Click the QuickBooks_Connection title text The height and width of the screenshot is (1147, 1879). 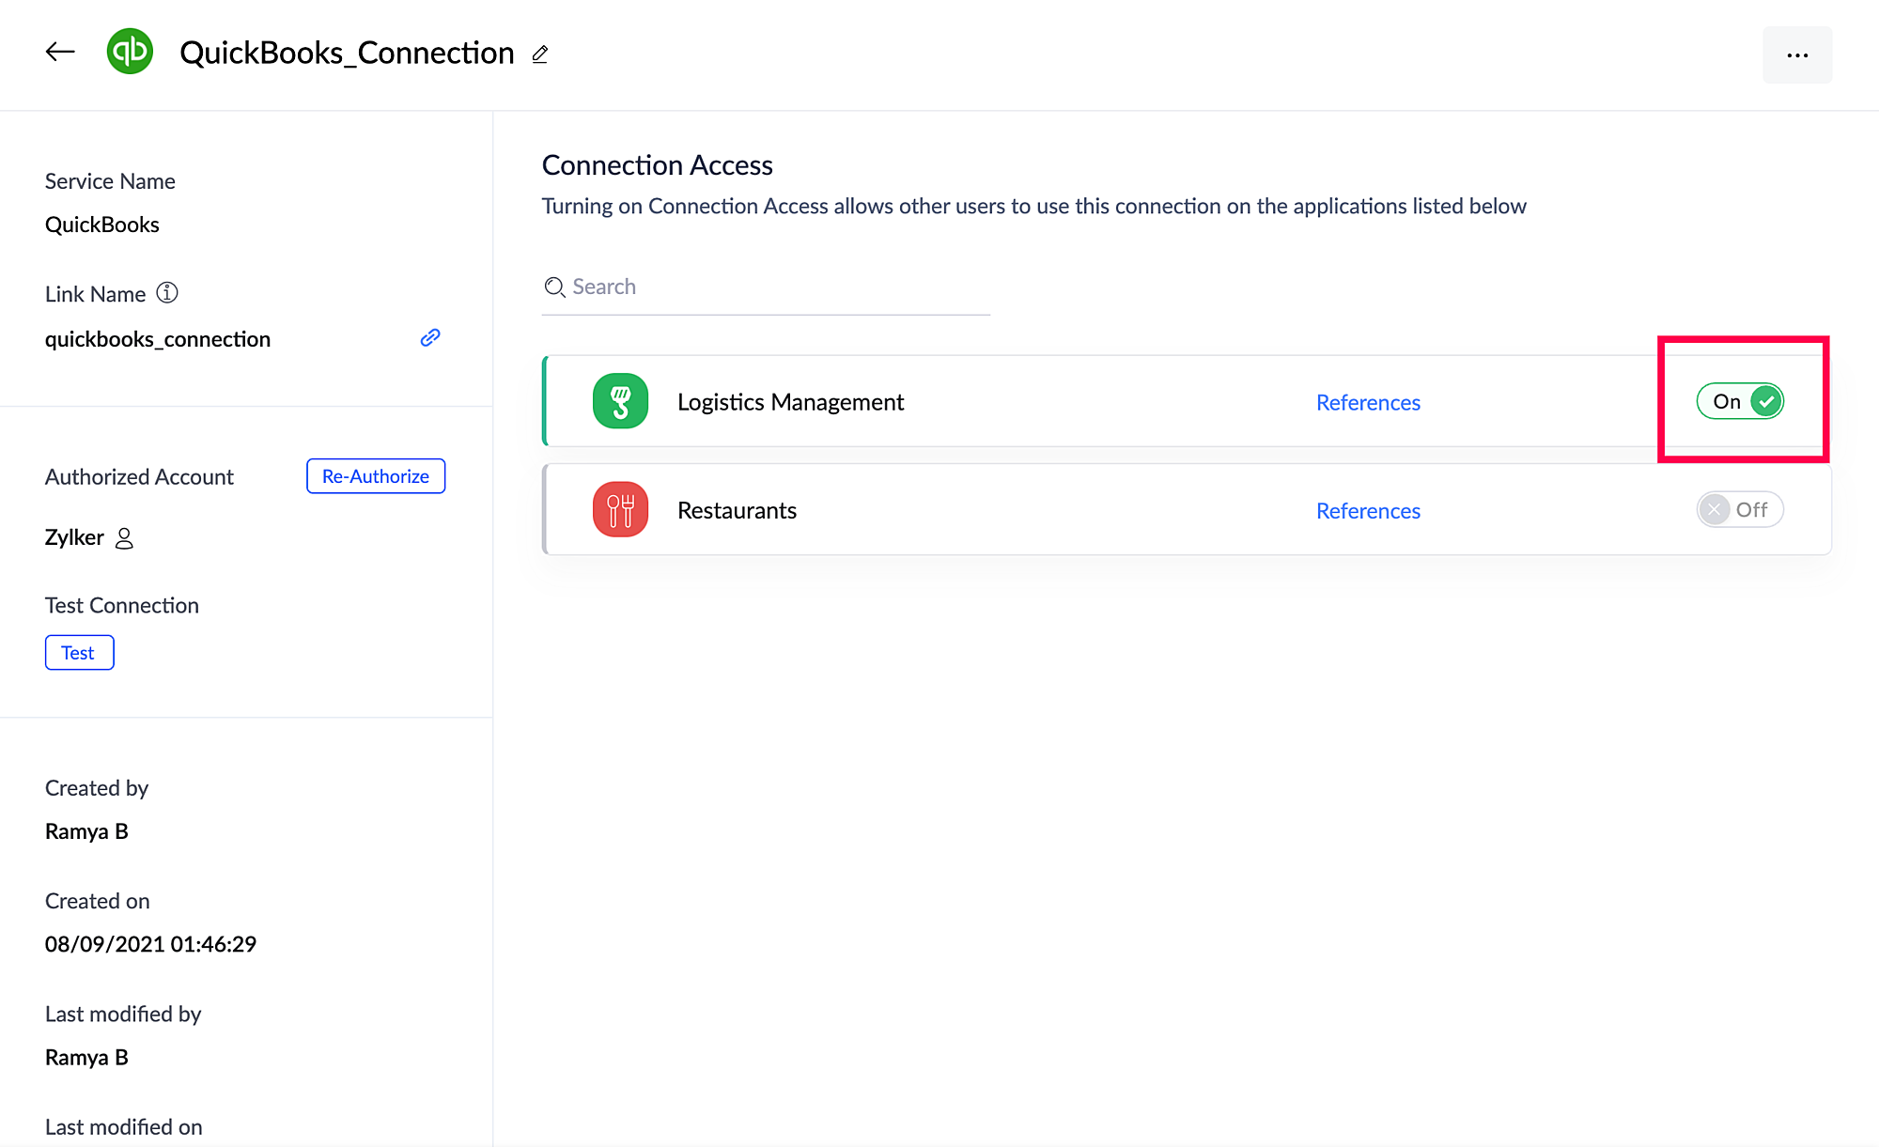click(x=347, y=53)
